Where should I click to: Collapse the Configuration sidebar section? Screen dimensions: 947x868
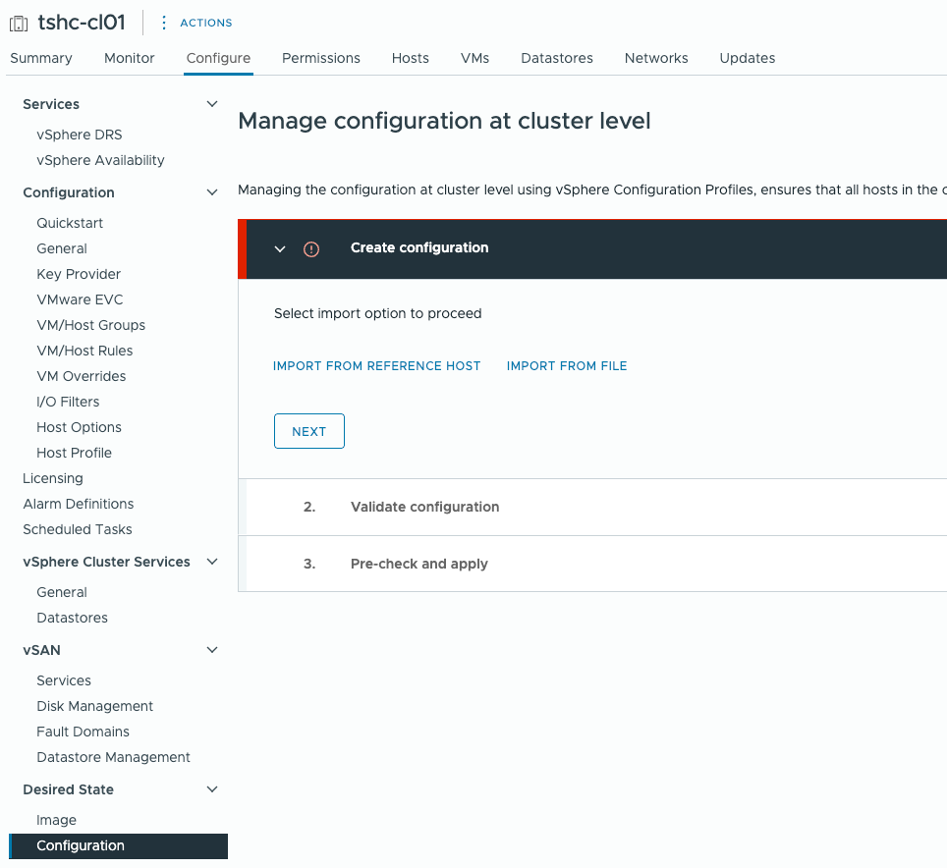tap(211, 192)
